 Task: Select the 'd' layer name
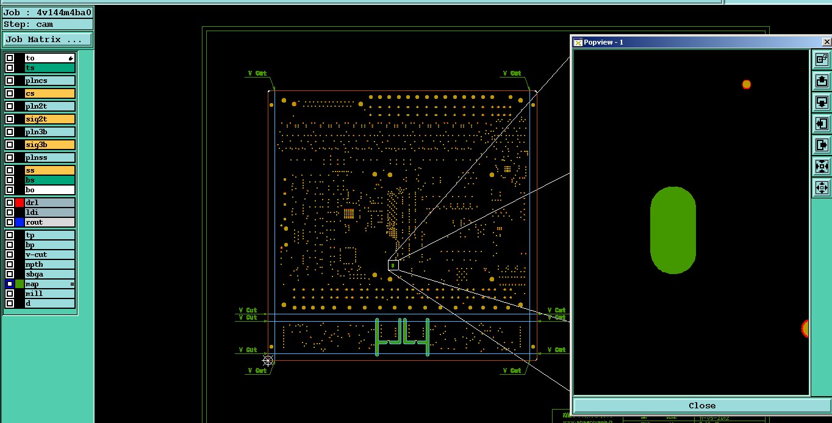[x=50, y=303]
